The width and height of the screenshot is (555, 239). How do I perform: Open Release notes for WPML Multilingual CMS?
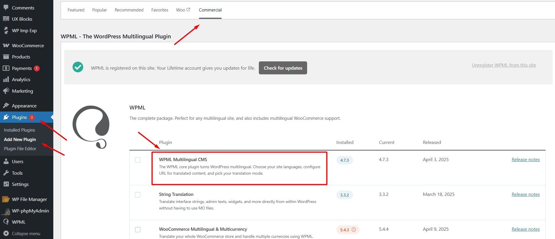(526, 160)
